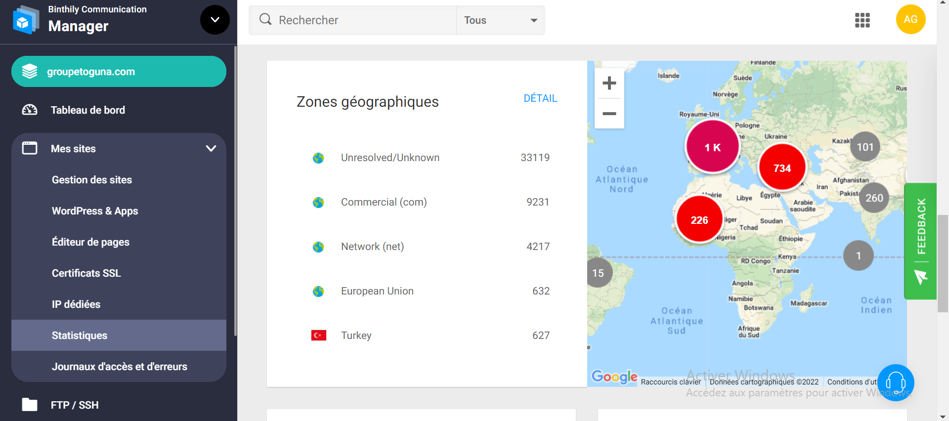Click the page scrollbar down arrow
This screenshot has width=949, height=421.
(943, 417)
